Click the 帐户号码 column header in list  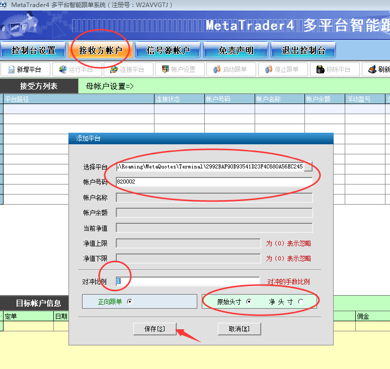(229, 99)
